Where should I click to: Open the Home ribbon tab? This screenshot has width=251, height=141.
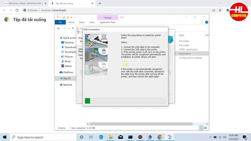[71, 22]
